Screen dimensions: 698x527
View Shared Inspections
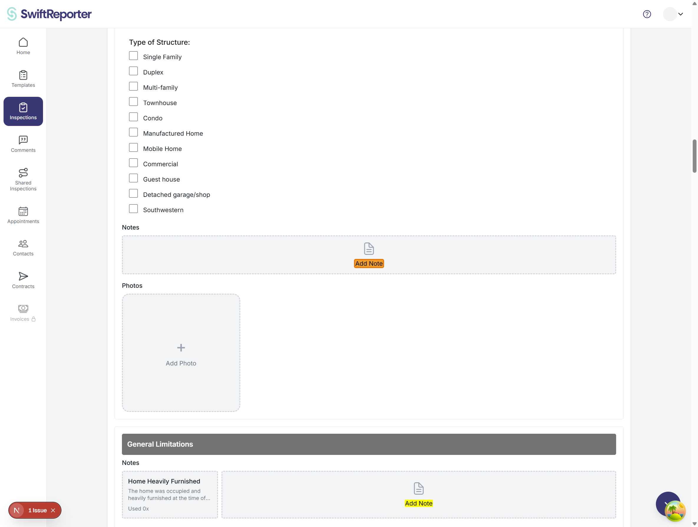point(23,179)
